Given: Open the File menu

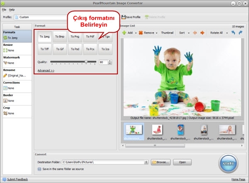Looking at the screenshot, I should [4, 9].
